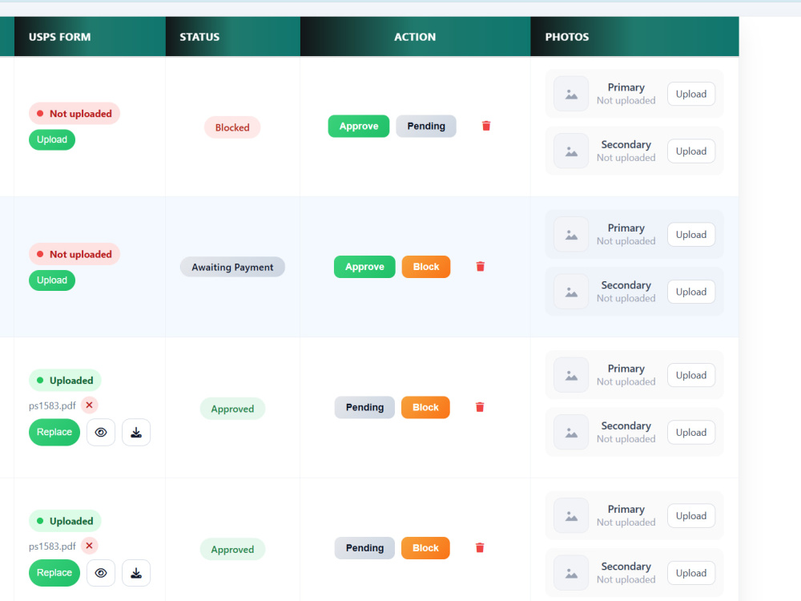Click Uploaded badge in upper Approved row
Screen dimensions: 801x601
coord(65,380)
